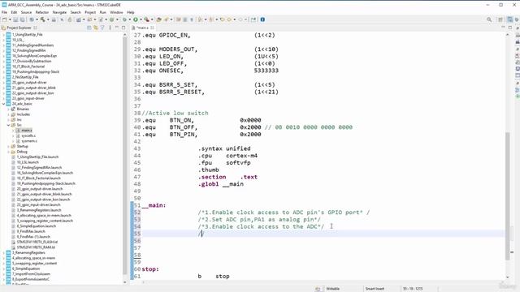The height and width of the screenshot is (292, 520).
Task: Maximize the editor area
Action: click(510, 28)
